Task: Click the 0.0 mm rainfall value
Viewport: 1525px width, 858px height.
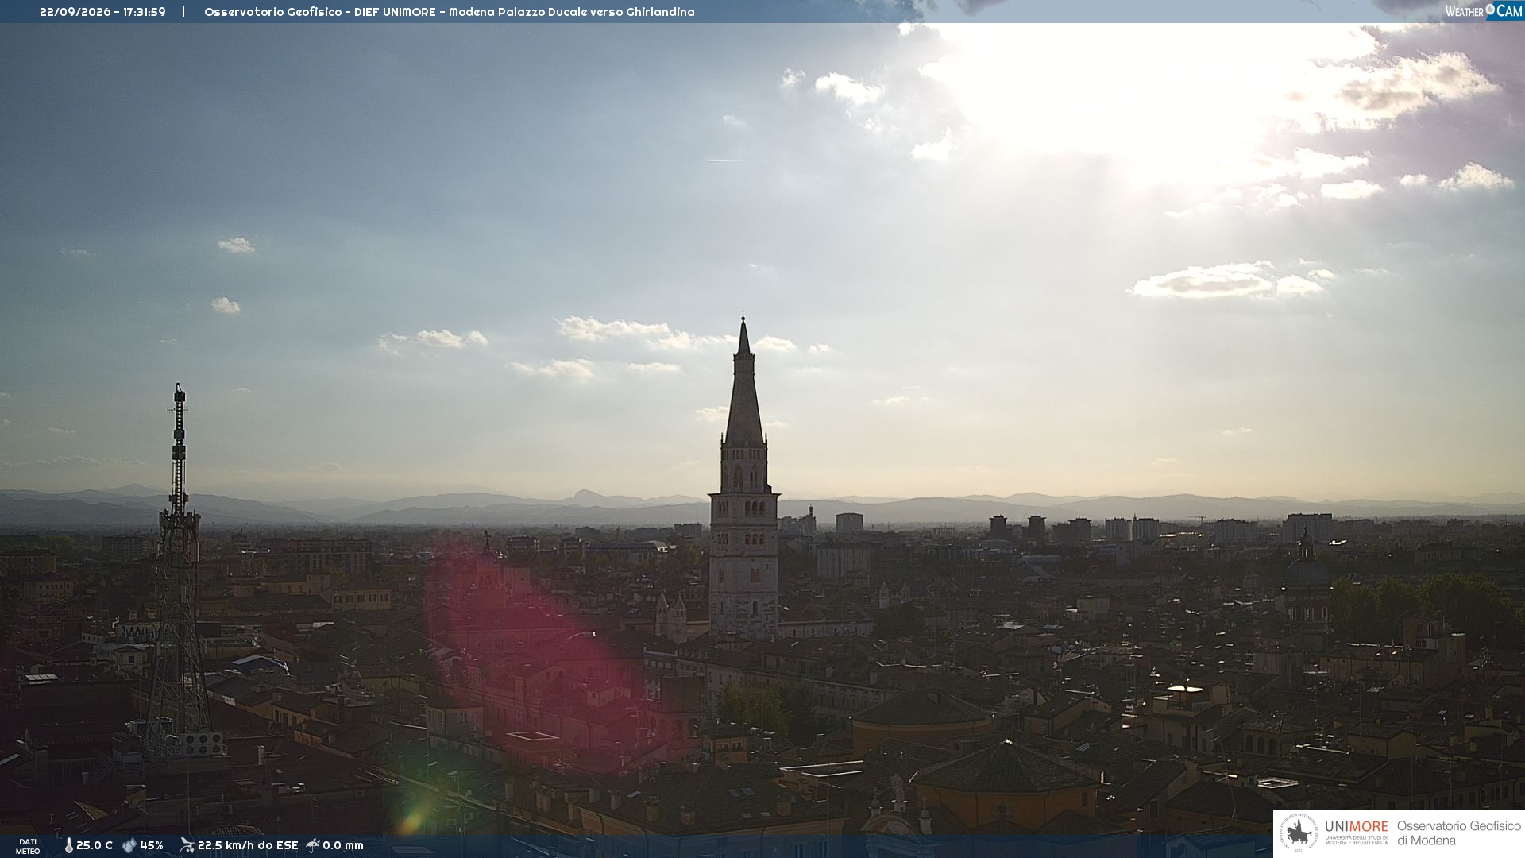Action: (x=343, y=845)
